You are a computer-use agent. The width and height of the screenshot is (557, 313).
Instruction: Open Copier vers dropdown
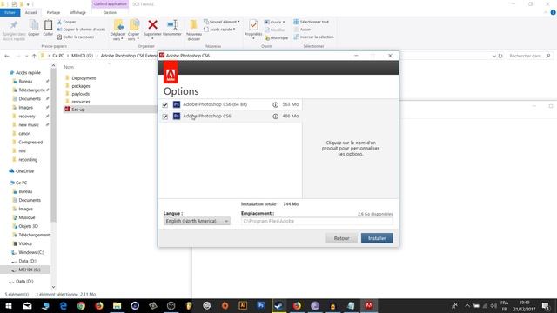click(x=134, y=30)
